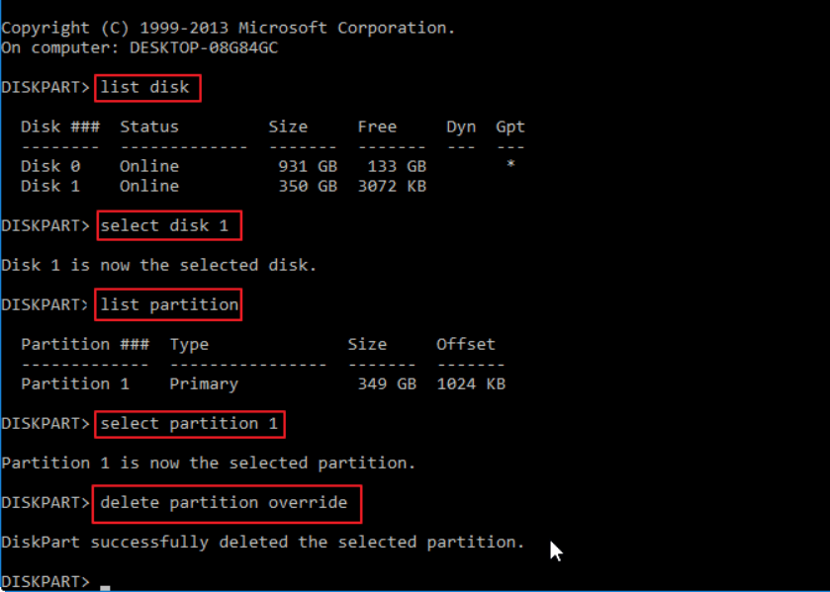The image size is (830, 592).
Task: Click the Microsoft Corporation copyright line
Action: point(229,28)
